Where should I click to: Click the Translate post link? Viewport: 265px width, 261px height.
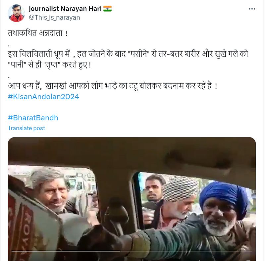pos(26,128)
